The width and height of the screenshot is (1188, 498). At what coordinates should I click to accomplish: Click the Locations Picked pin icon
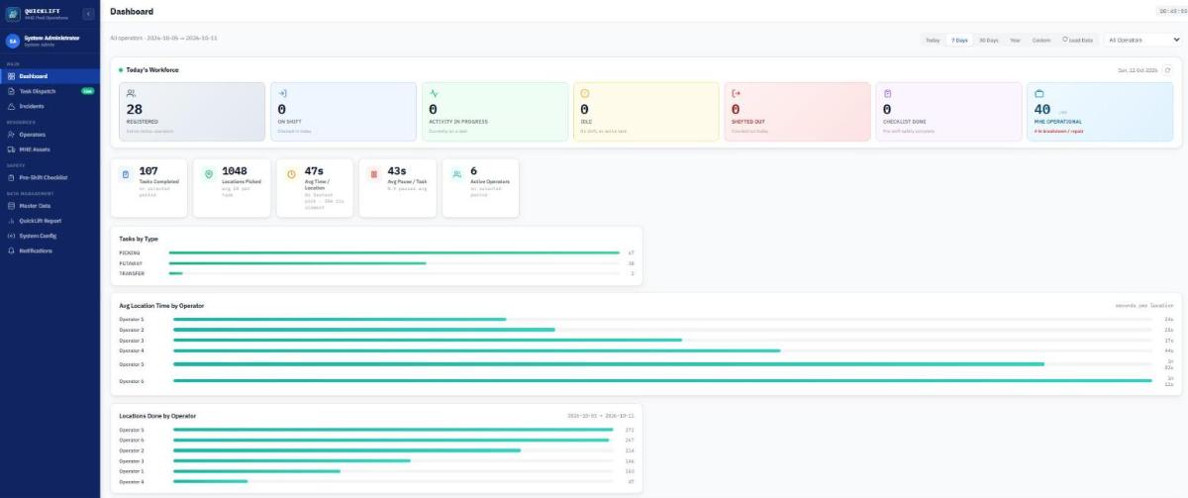208,174
